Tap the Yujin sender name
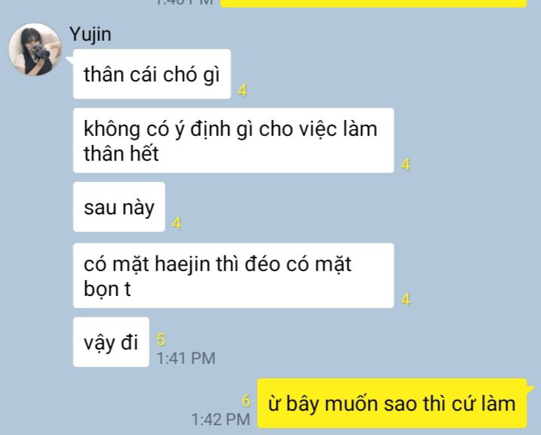Viewport: 541px width, 435px height. 90,35
